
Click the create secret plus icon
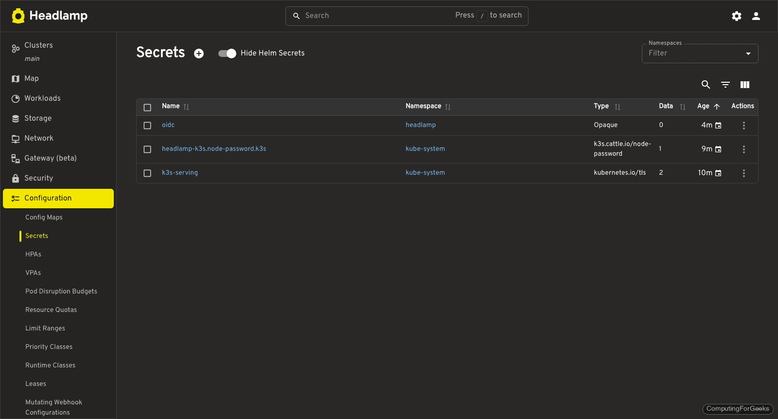(x=199, y=54)
